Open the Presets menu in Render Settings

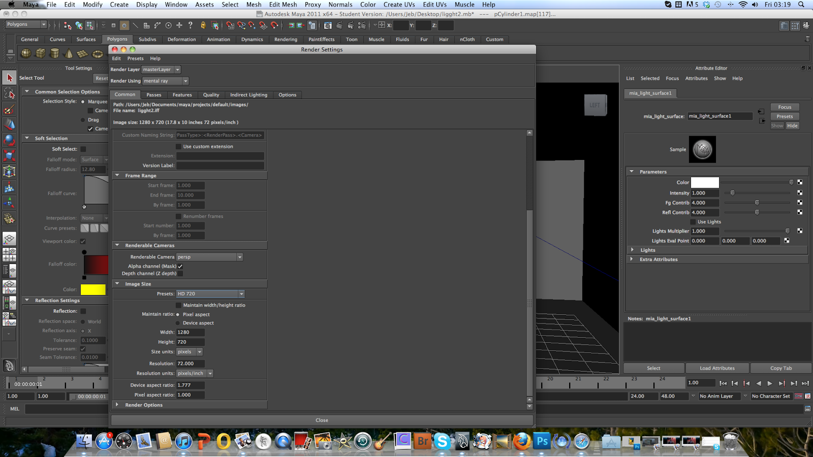tap(135, 58)
